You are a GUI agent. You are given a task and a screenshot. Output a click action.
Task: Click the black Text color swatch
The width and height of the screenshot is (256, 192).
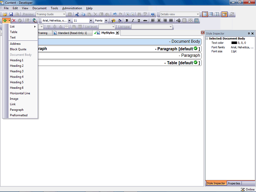pyautogui.click(x=234, y=43)
